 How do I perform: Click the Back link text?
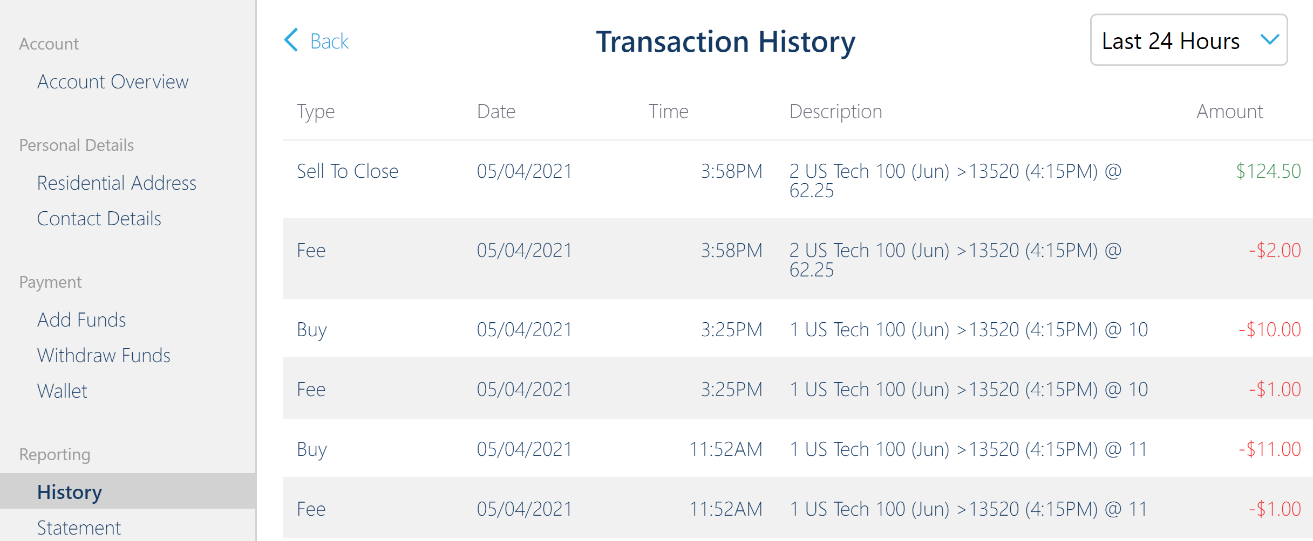(x=330, y=41)
